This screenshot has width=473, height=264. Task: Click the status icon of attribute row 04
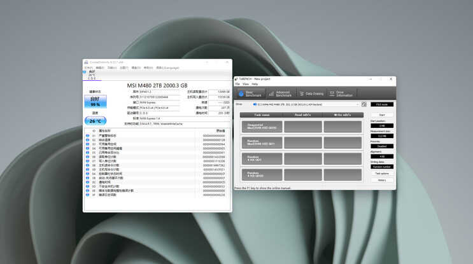pos(87,148)
